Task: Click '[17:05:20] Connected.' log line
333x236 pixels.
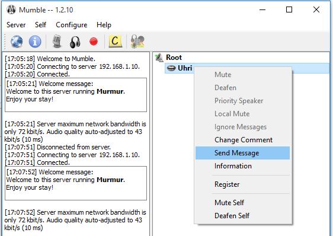Action: click(37, 74)
